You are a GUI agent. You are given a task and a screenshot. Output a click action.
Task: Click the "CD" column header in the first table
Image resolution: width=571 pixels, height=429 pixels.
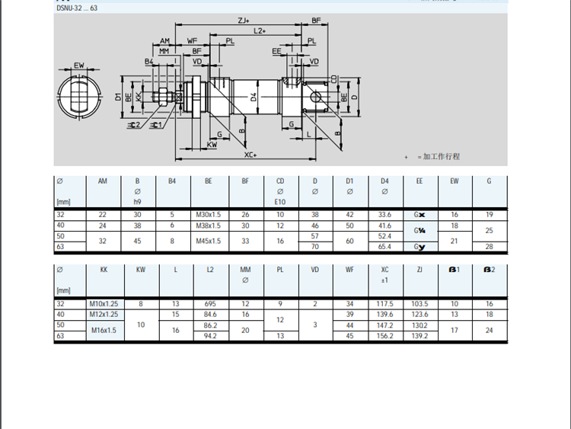tap(280, 181)
